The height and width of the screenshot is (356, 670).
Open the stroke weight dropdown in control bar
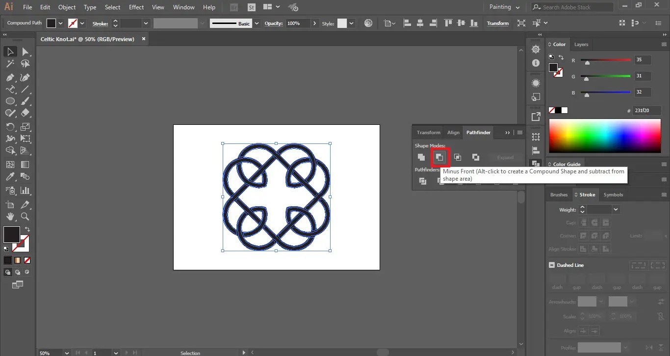(146, 23)
